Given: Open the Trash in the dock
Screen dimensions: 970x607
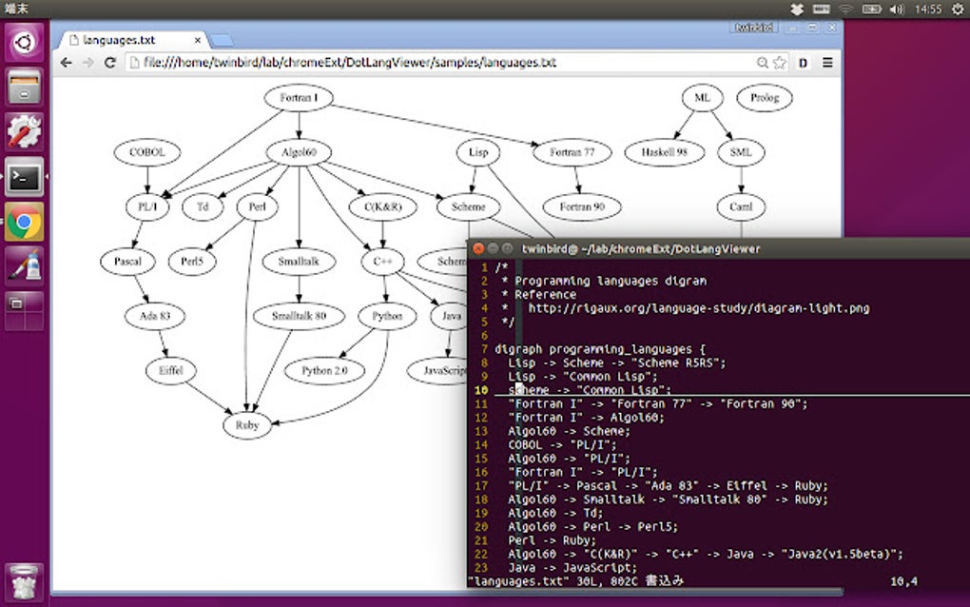Looking at the screenshot, I should click(24, 582).
